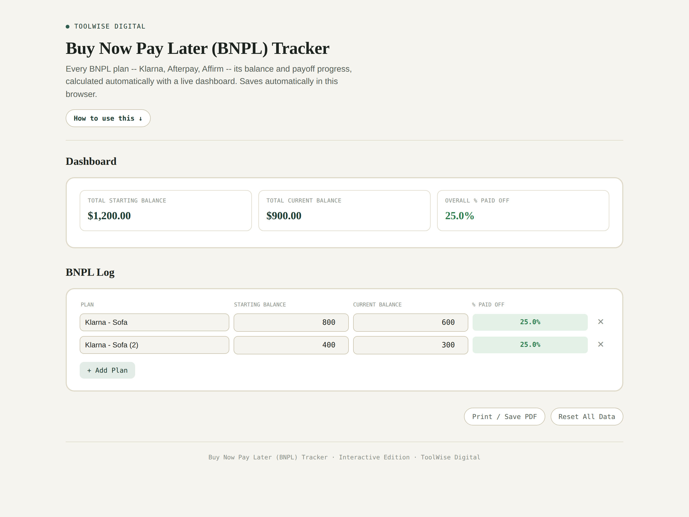Click the footer text Interactive Edition
Screen dimensions: 689x517
point(374,457)
